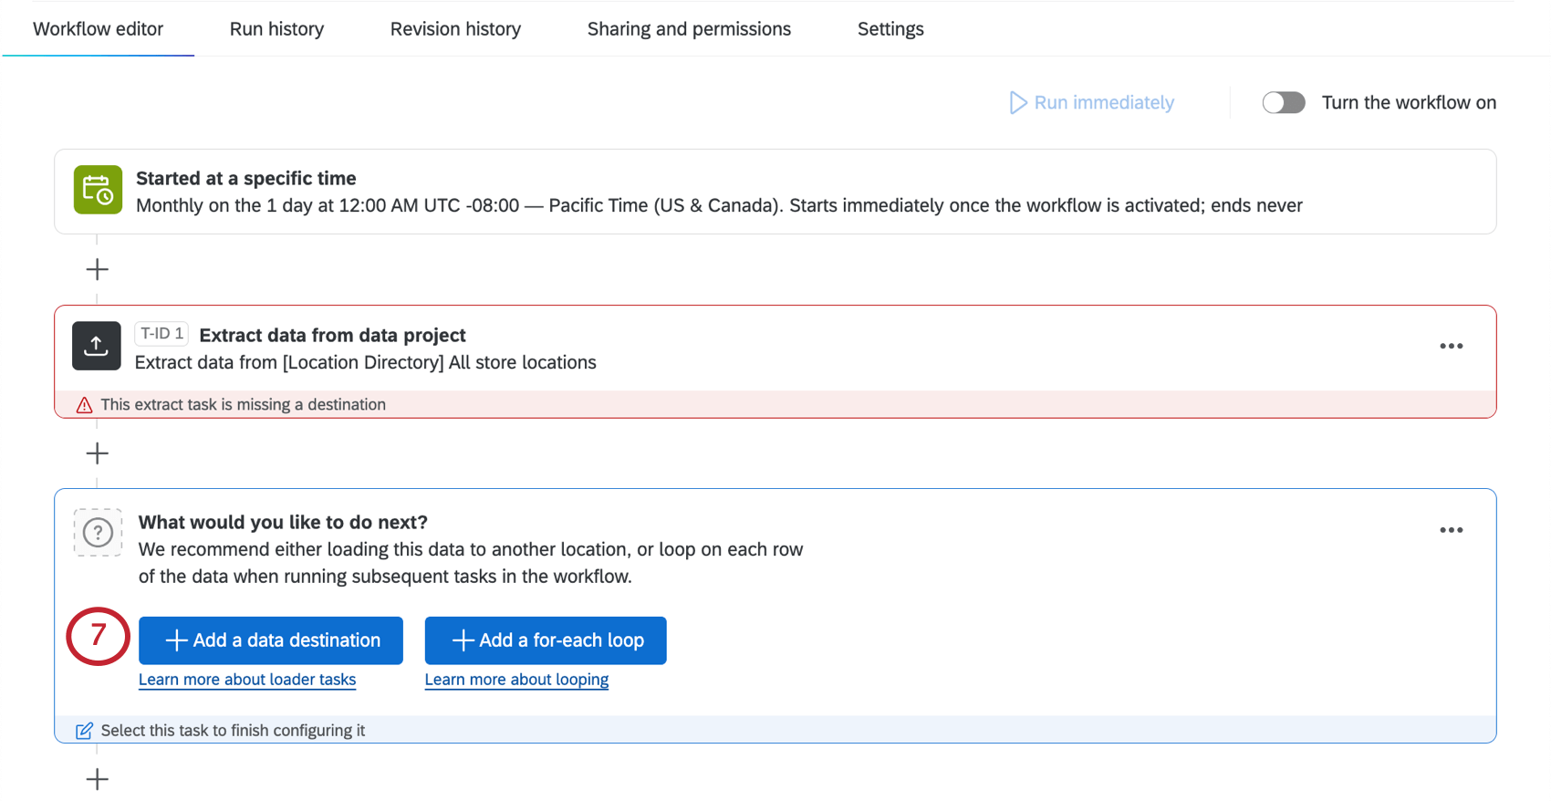Click plus icon below the extract task

coord(97,453)
